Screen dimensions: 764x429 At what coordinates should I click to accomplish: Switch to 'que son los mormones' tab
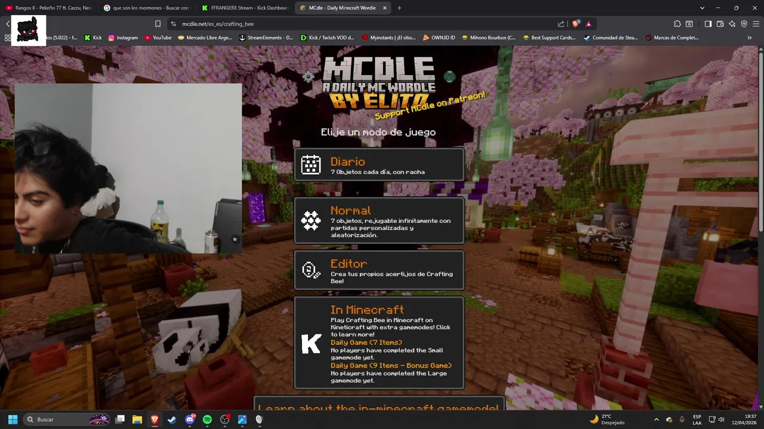(147, 8)
